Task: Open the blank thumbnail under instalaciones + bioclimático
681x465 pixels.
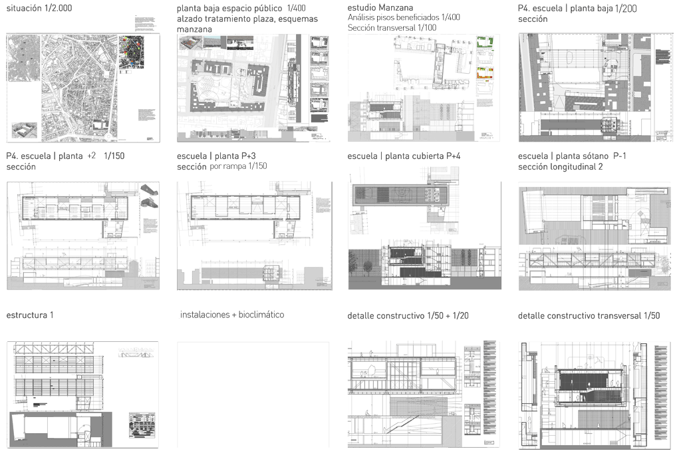Action: tap(253, 394)
